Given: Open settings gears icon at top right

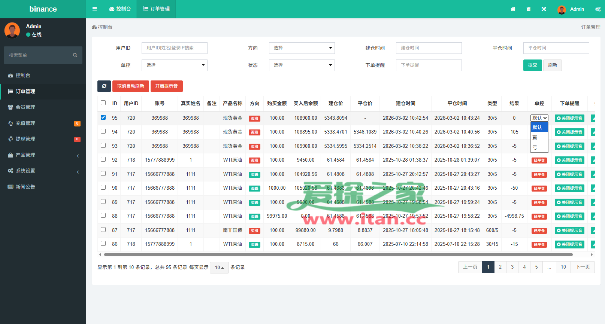Looking at the screenshot, I should [598, 9].
